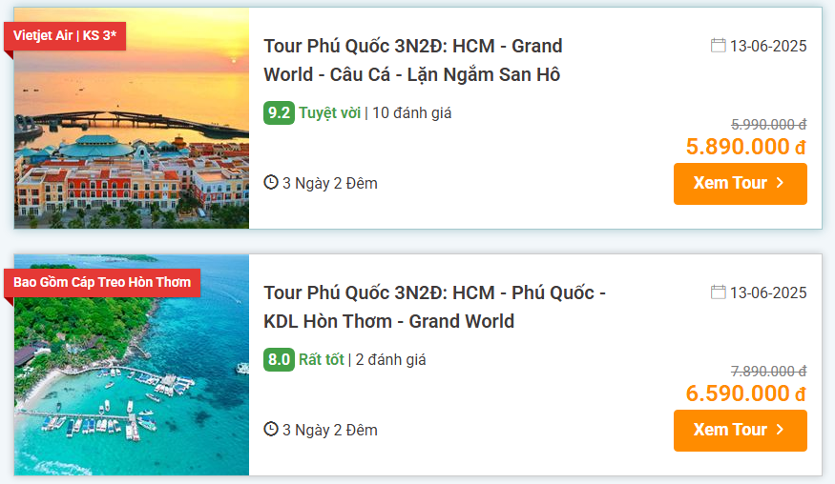
Task: Click Bao Gồm Cáp Treo Hòn Thơm ribbon
Action: pos(102,282)
